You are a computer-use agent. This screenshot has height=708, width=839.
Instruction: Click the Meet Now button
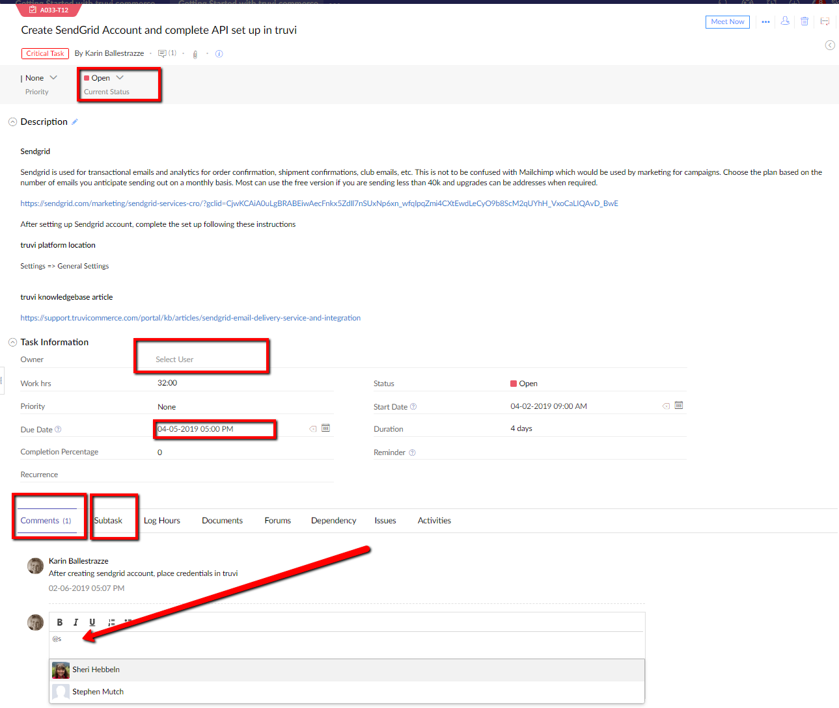click(x=728, y=22)
